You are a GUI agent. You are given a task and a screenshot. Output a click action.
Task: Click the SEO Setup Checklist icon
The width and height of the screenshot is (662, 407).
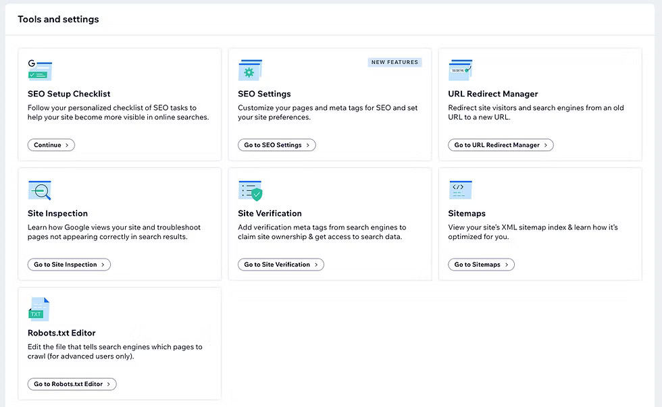[40, 70]
